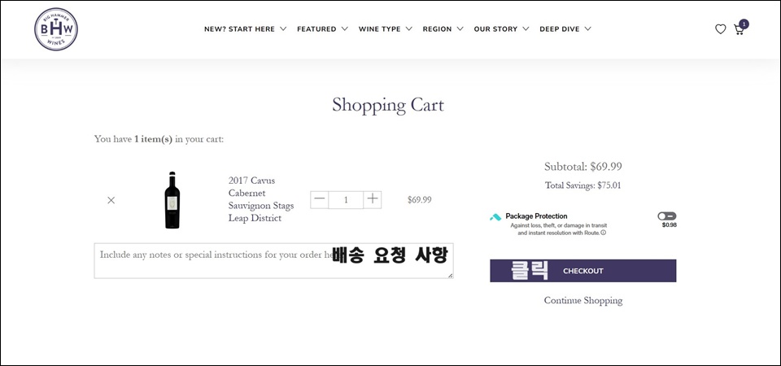The width and height of the screenshot is (781, 366).
Task: Increase quantity with the plus button
Action: click(x=372, y=200)
